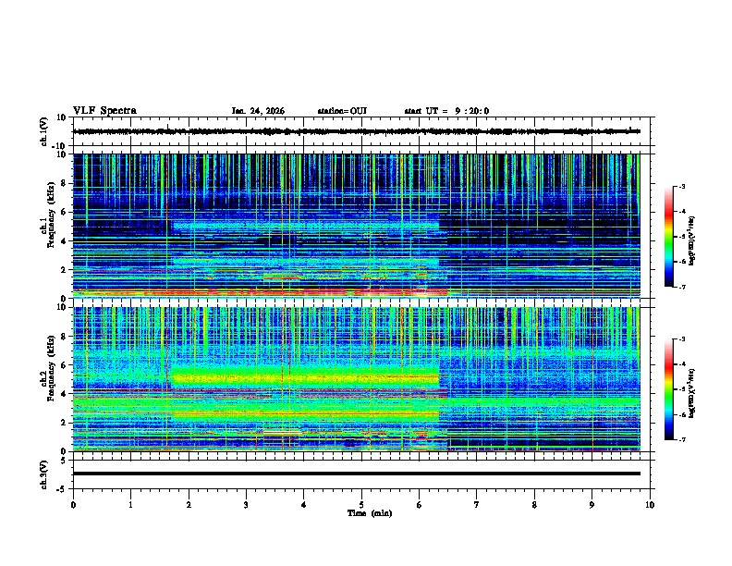Click the "2" tick on the time axis
This screenshot has height=566, width=732.
coord(189,505)
